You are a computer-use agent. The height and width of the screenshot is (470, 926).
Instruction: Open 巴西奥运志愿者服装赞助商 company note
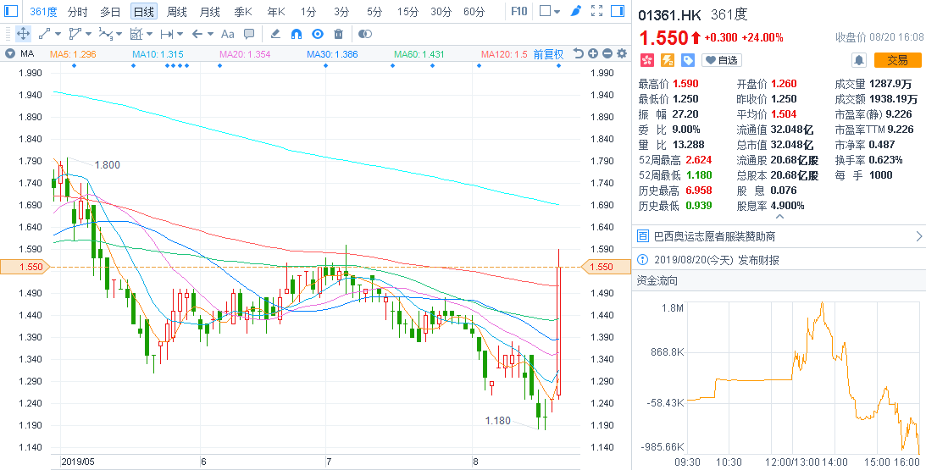pos(779,237)
